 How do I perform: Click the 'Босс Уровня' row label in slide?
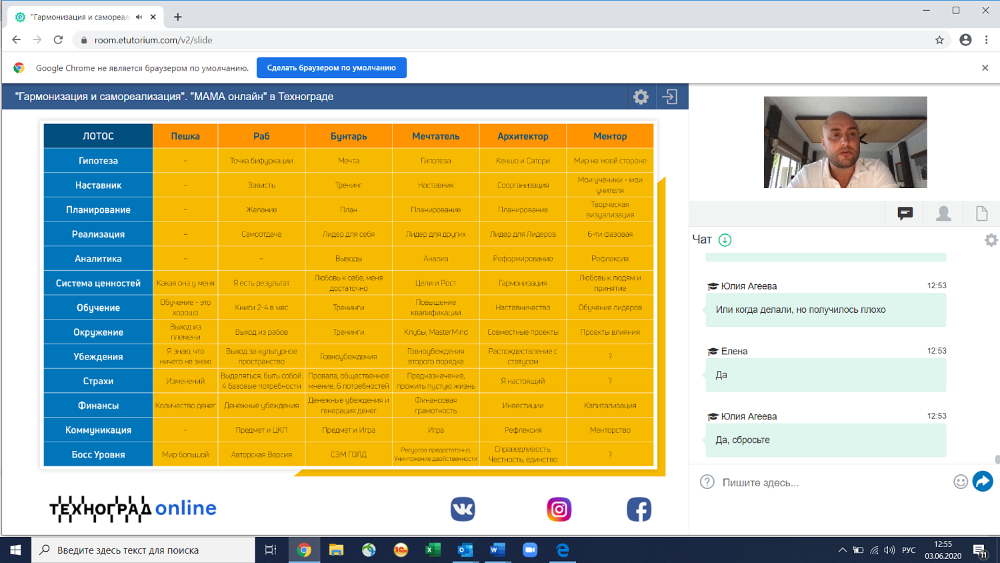click(99, 454)
